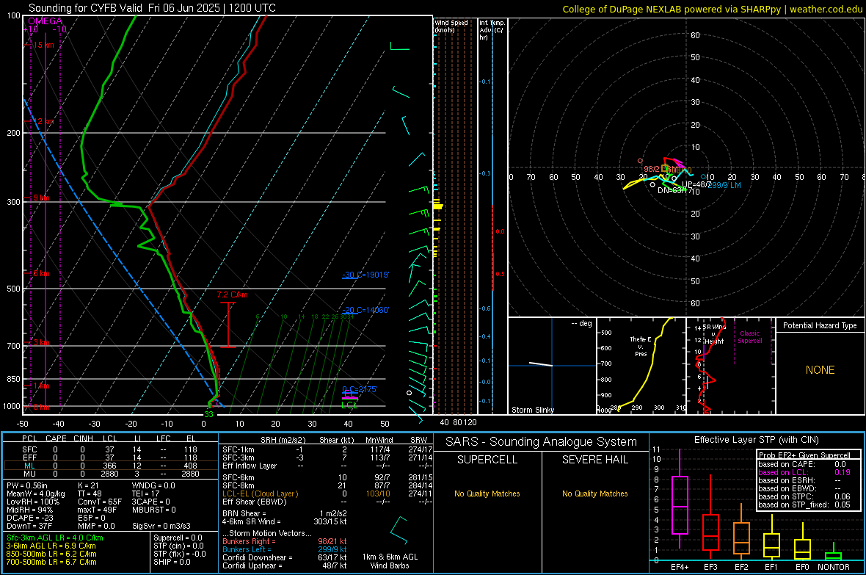Click the OMEGA label on the skew-T

coord(45,21)
